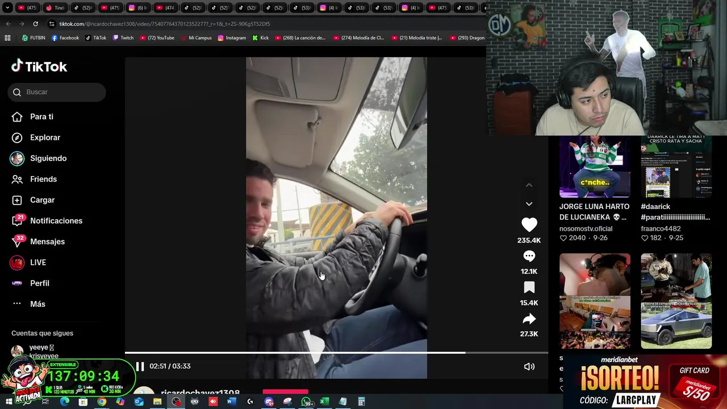Open Calculator from the taskbar
Viewport: 727px width, 409px height.
(x=361, y=402)
